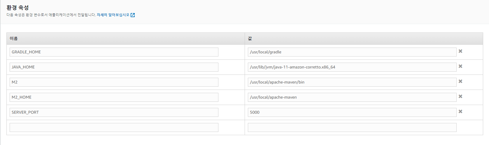Viewport: 489px width, 145px height.
Task: Focus the M2_HOME name field
Action: (x=114, y=97)
